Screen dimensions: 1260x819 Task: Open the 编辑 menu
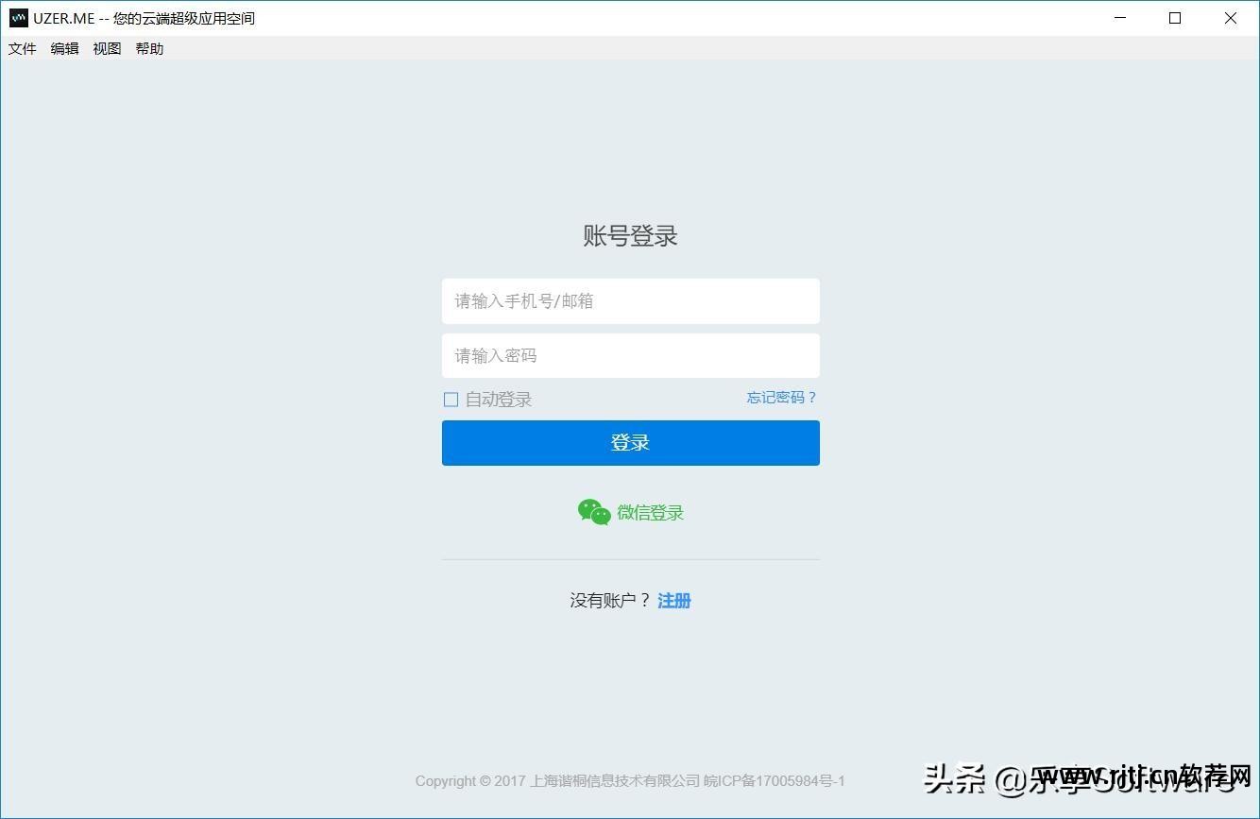point(65,49)
